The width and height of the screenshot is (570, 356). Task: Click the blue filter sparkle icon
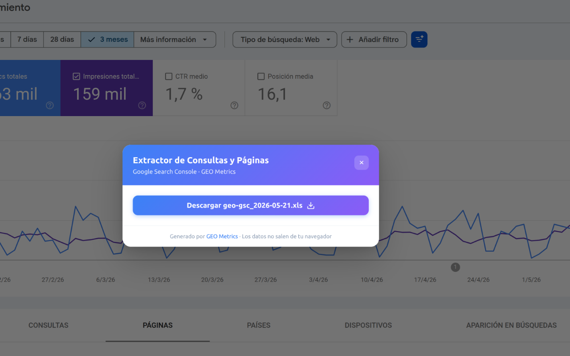tap(419, 40)
